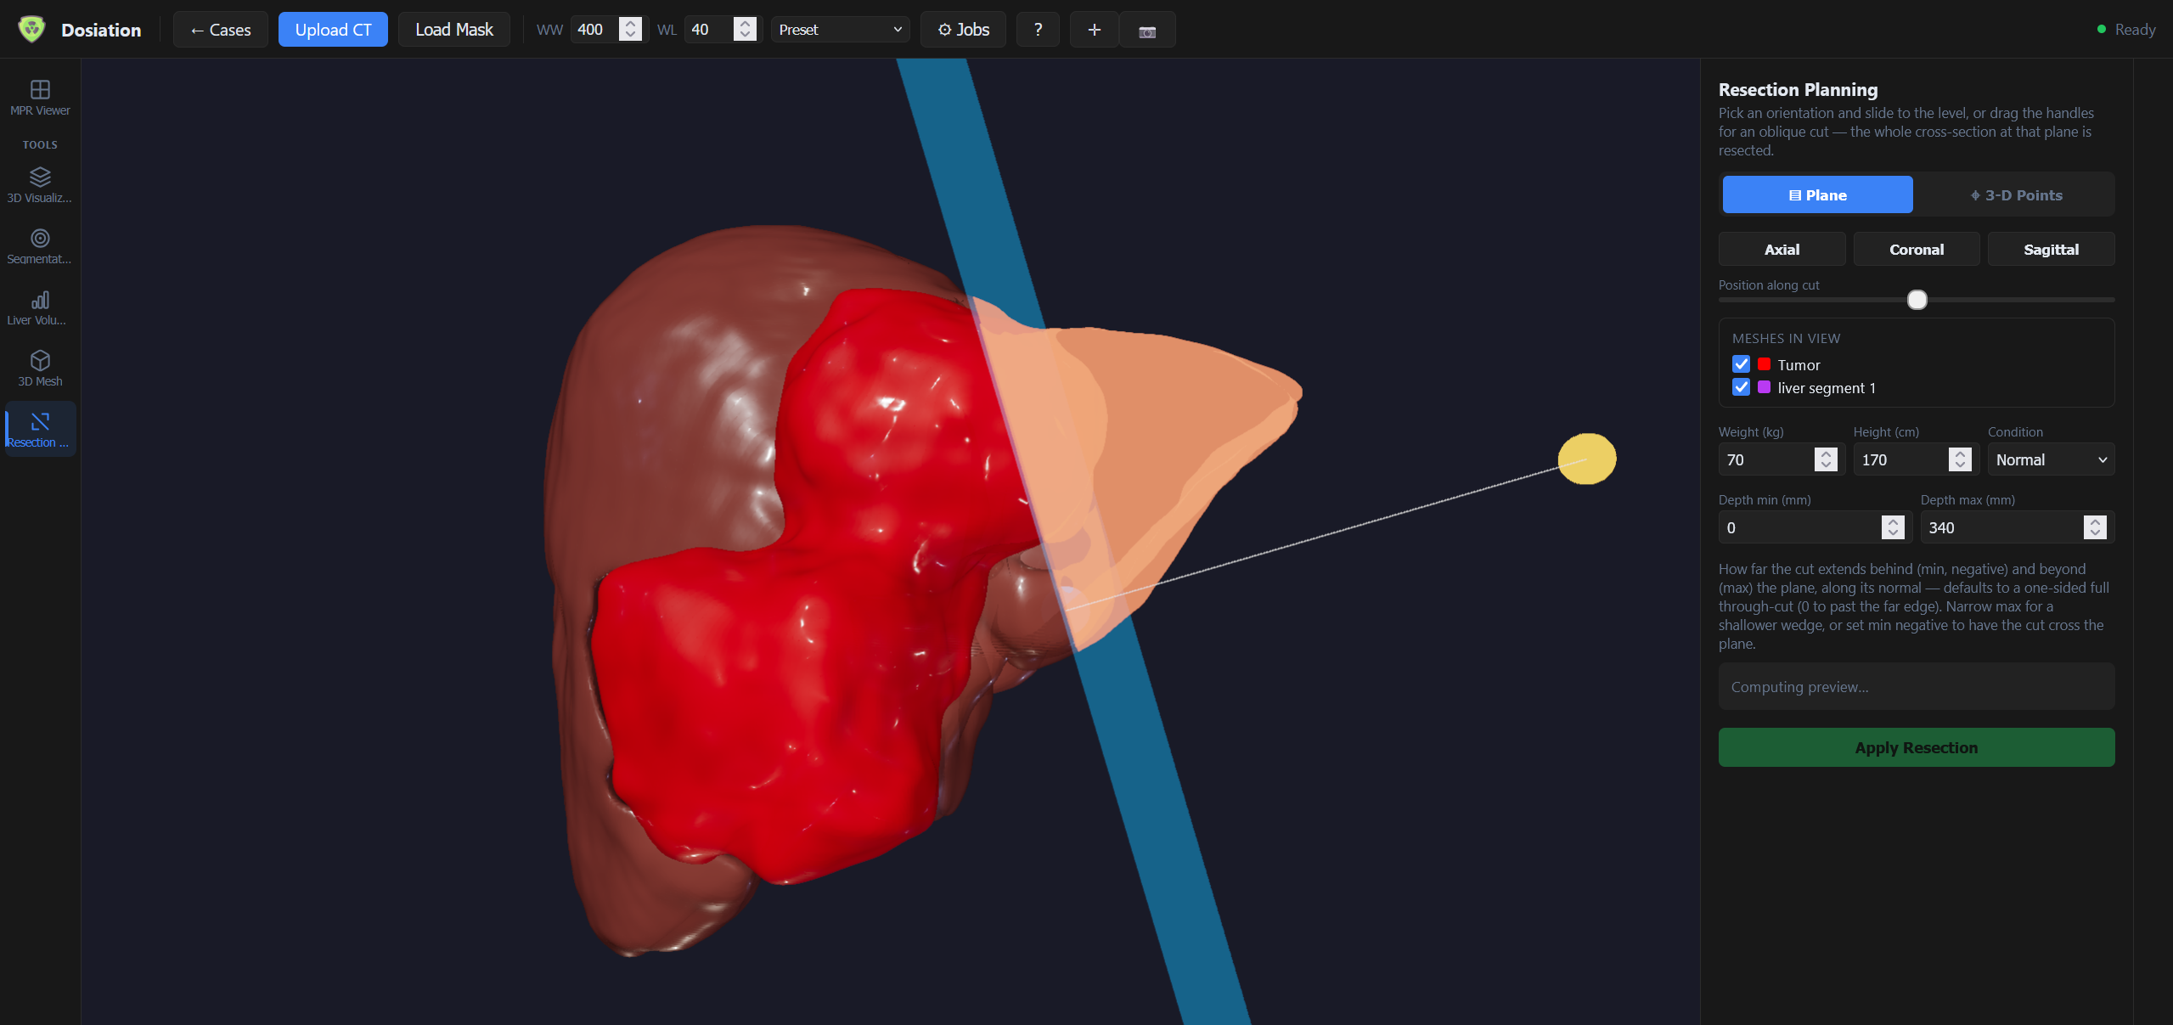Open the Segmentation tool
This screenshot has width=2173, height=1025.
(40, 246)
